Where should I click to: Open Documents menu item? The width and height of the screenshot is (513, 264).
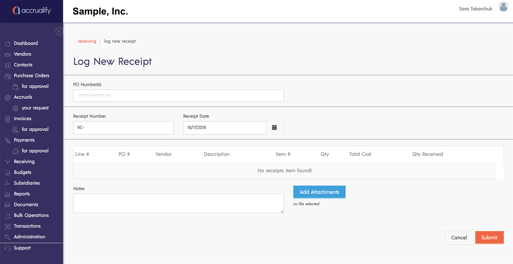point(26,205)
